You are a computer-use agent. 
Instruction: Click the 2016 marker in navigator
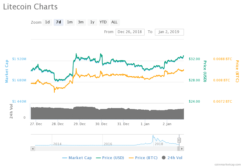(108, 144)
